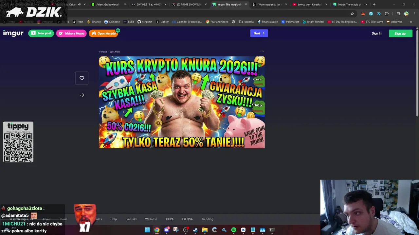Open the Trending footer link

tap(207, 219)
